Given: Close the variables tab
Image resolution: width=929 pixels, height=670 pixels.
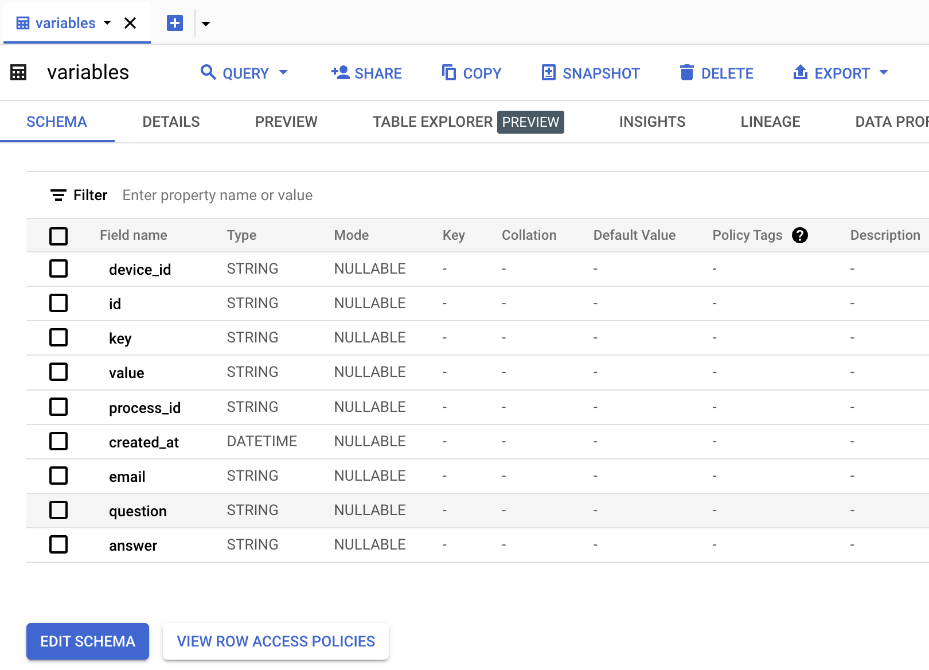Looking at the screenshot, I should (x=130, y=23).
